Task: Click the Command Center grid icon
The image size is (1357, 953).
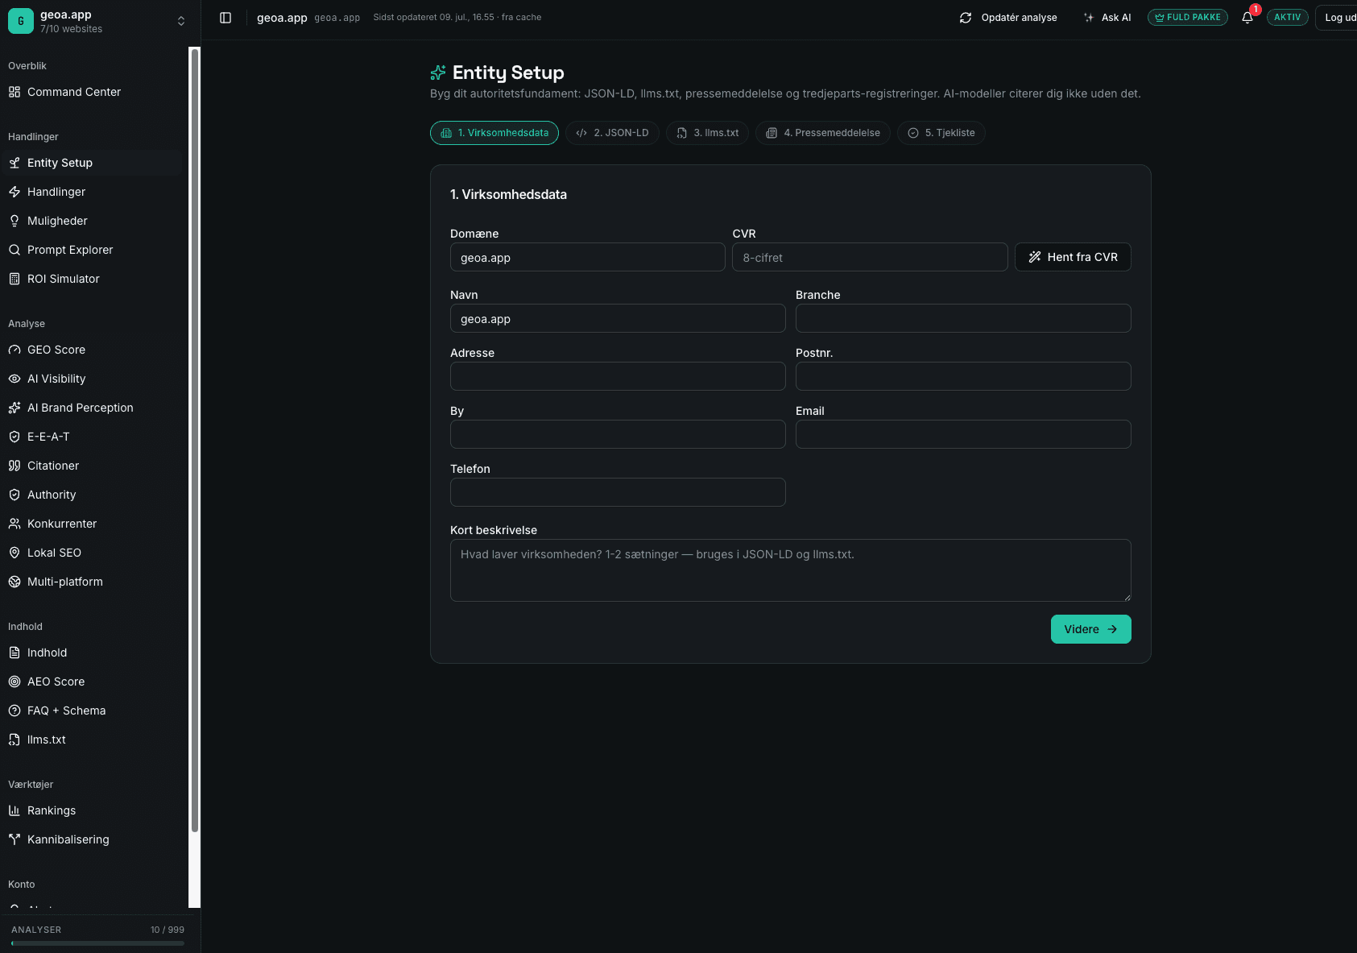Action: (14, 92)
